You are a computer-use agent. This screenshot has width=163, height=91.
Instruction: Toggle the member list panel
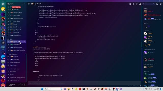point(140,4)
